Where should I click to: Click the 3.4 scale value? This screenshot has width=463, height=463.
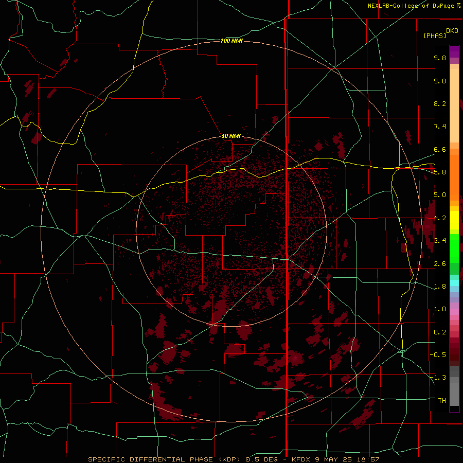(440, 241)
